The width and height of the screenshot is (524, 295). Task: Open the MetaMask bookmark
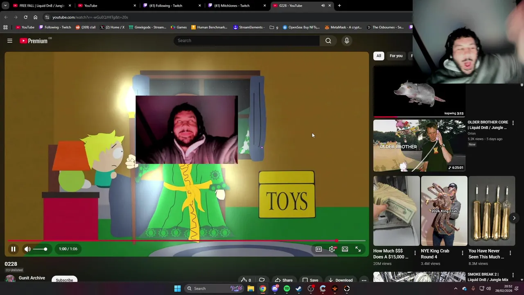(x=343, y=27)
